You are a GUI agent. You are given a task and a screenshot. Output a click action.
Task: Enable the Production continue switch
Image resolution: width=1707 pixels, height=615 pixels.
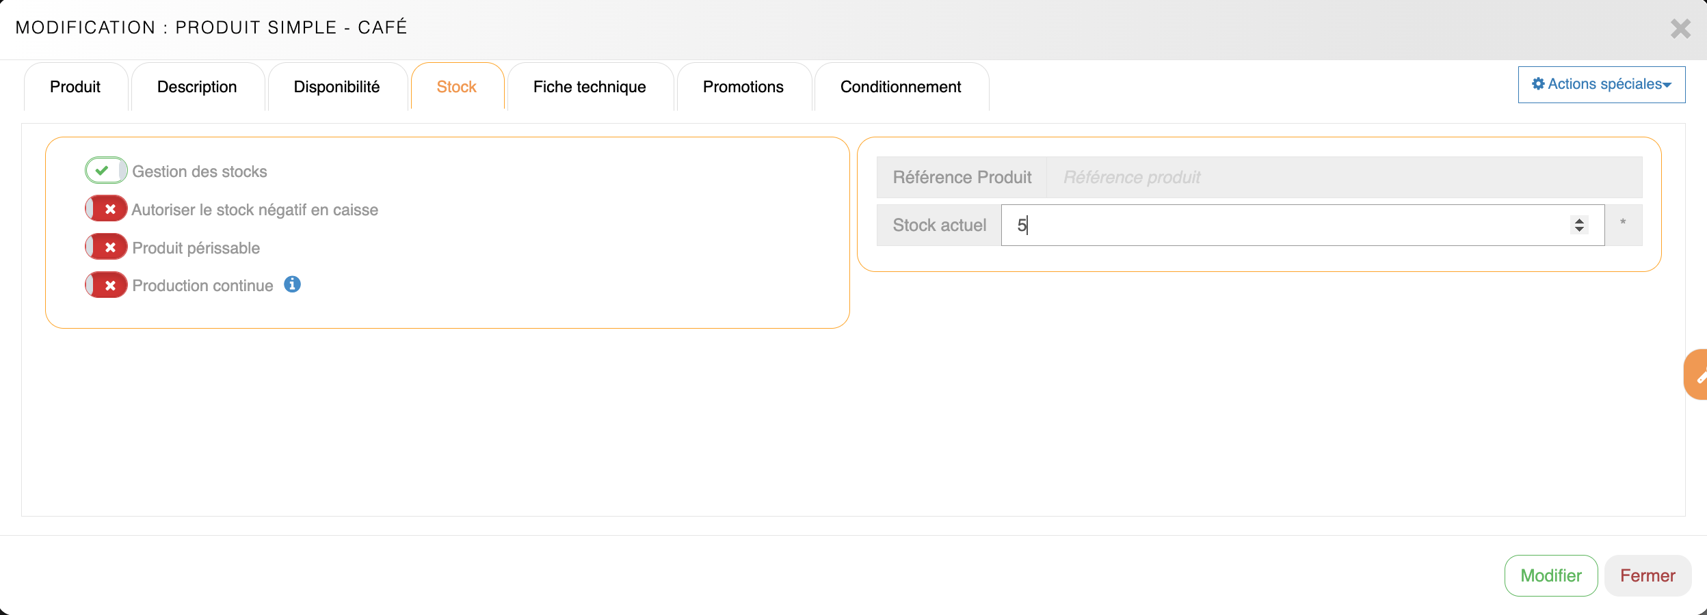coord(105,286)
